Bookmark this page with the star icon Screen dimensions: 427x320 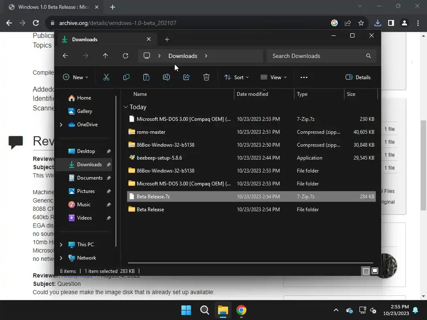(x=361, y=23)
